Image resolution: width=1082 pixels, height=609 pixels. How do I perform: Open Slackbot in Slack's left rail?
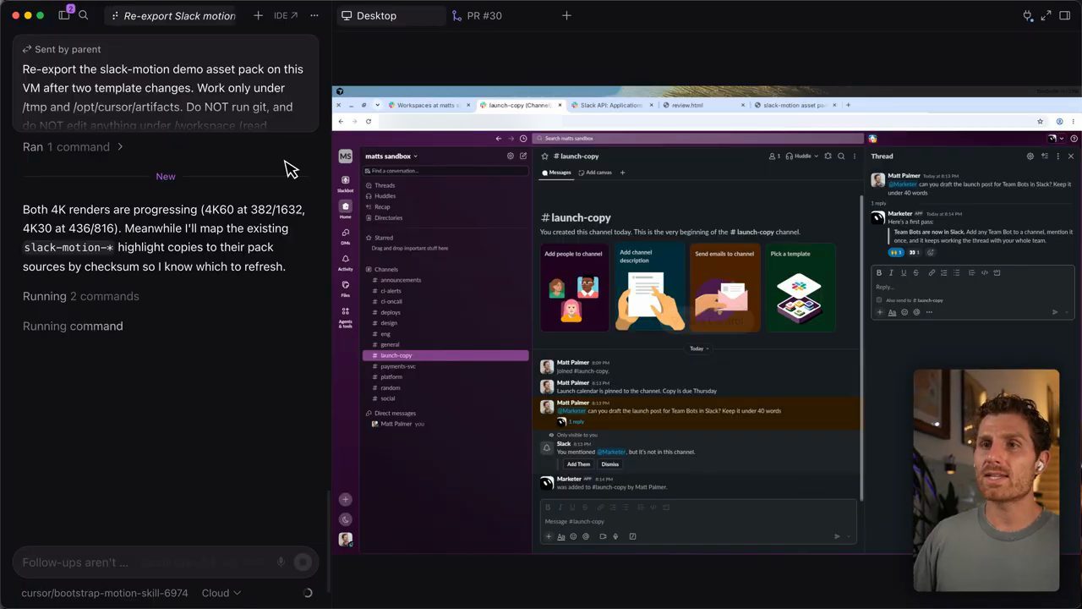pyautogui.click(x=345, y=183)
